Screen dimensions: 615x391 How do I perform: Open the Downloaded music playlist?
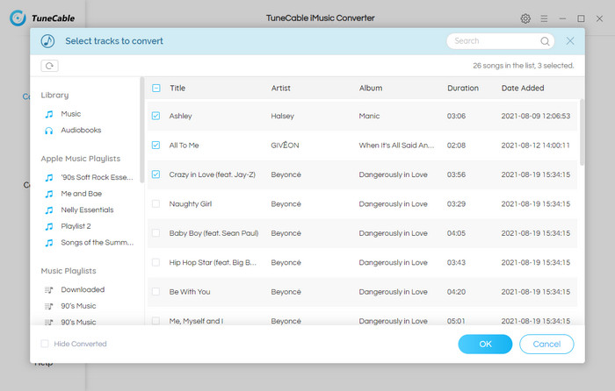click(83, 289)
